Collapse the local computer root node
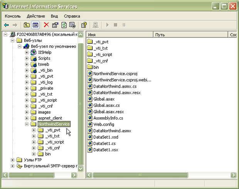This screenshot has width=239, height=189. [x=5, y=34]
